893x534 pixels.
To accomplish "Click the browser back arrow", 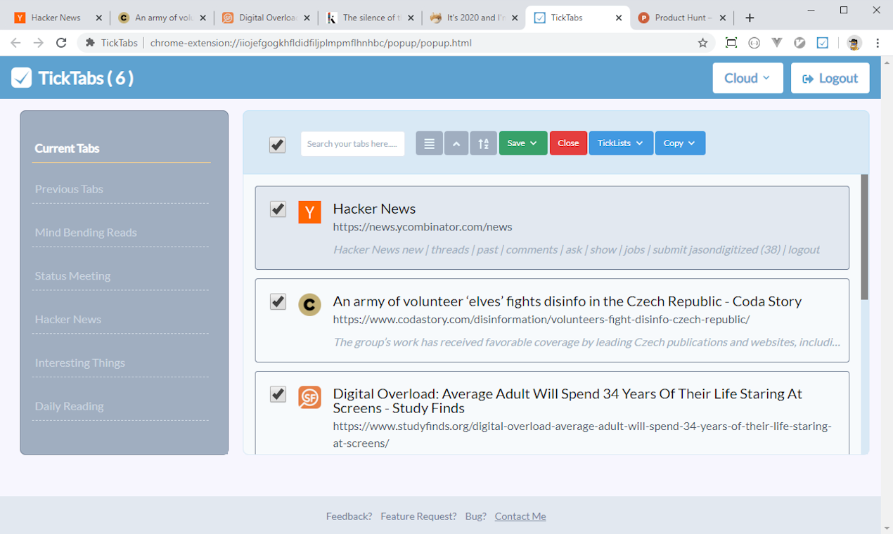I will click(15, 43).
